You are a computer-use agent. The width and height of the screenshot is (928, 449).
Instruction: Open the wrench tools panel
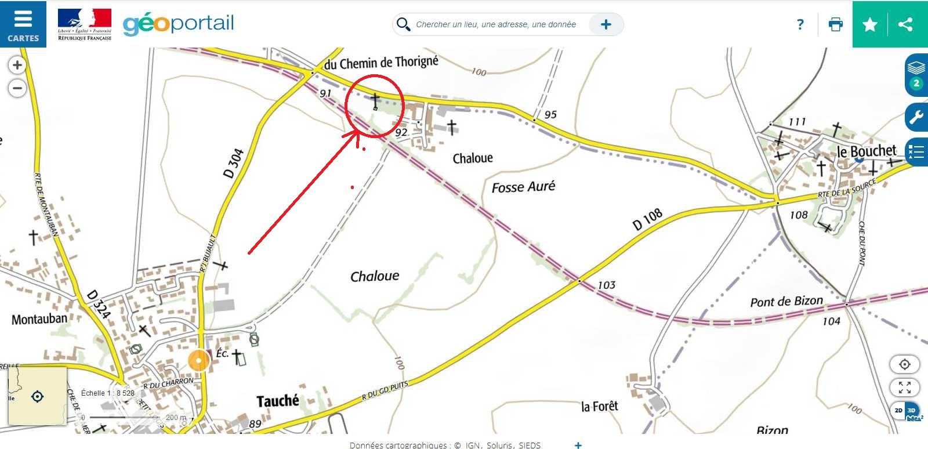916,117
